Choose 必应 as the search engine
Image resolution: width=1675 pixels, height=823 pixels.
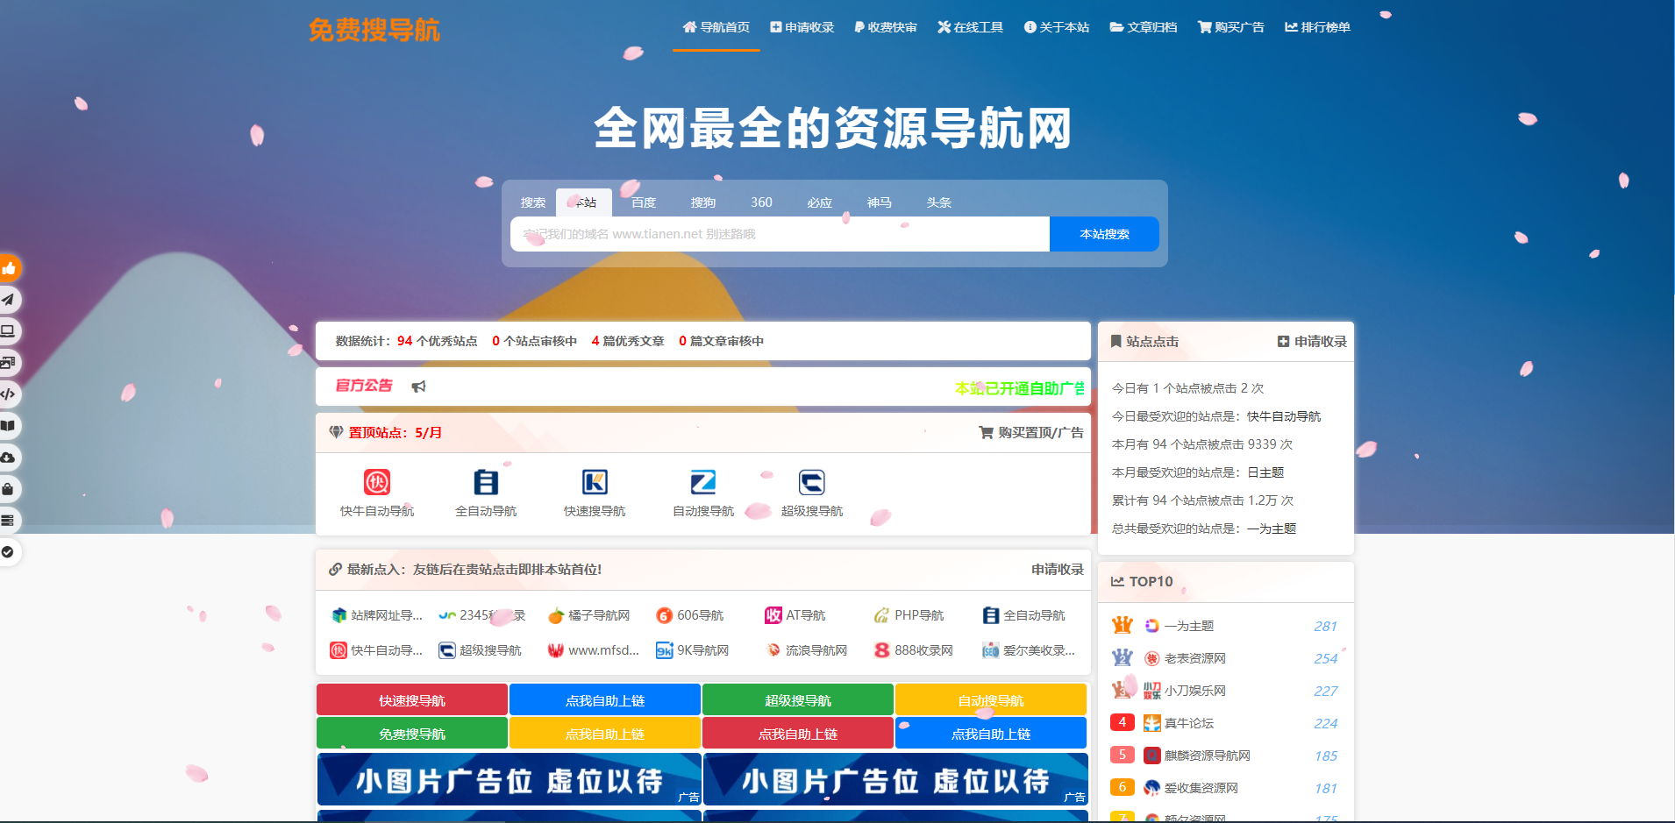(818, 202)
